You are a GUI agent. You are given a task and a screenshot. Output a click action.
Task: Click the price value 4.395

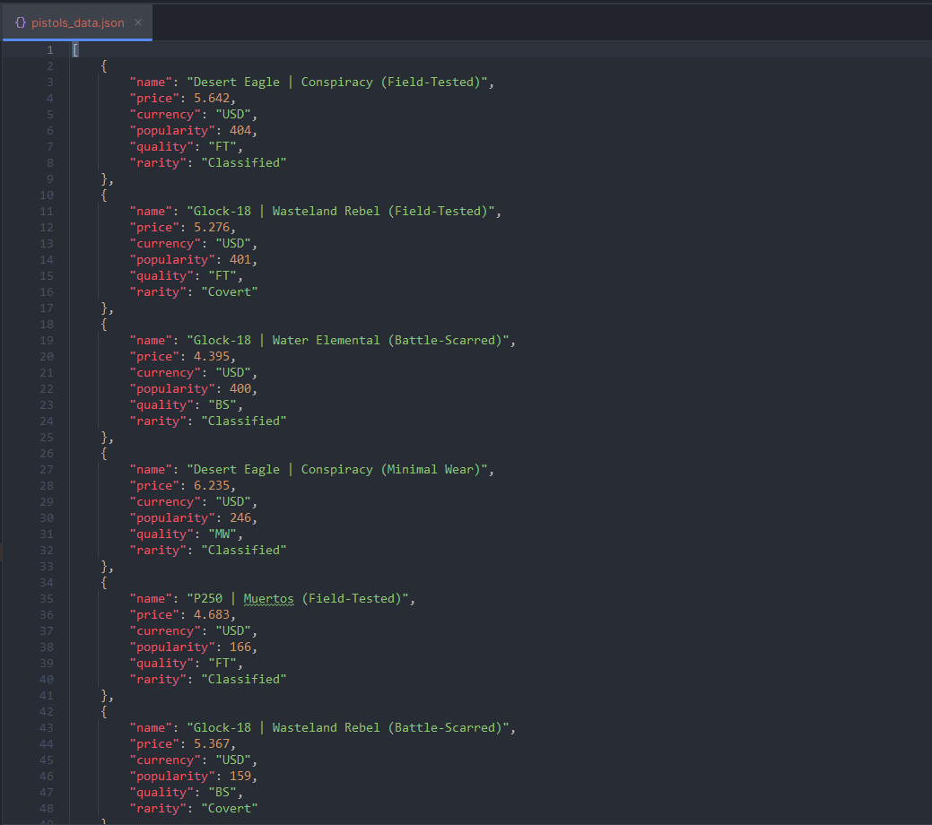coord(212,356)
